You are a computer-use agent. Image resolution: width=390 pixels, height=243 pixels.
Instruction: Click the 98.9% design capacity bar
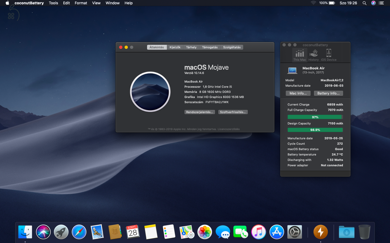(x=315, y=130)
